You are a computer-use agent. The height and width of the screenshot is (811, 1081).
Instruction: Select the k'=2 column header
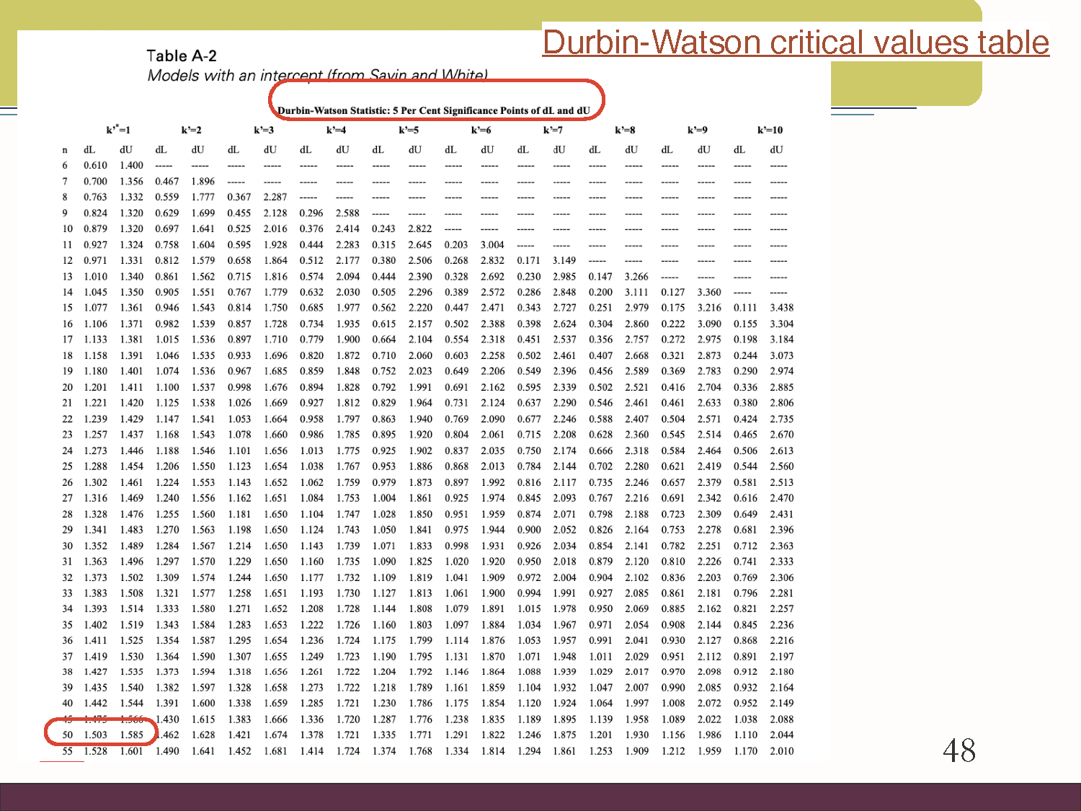tap(191, 130)
